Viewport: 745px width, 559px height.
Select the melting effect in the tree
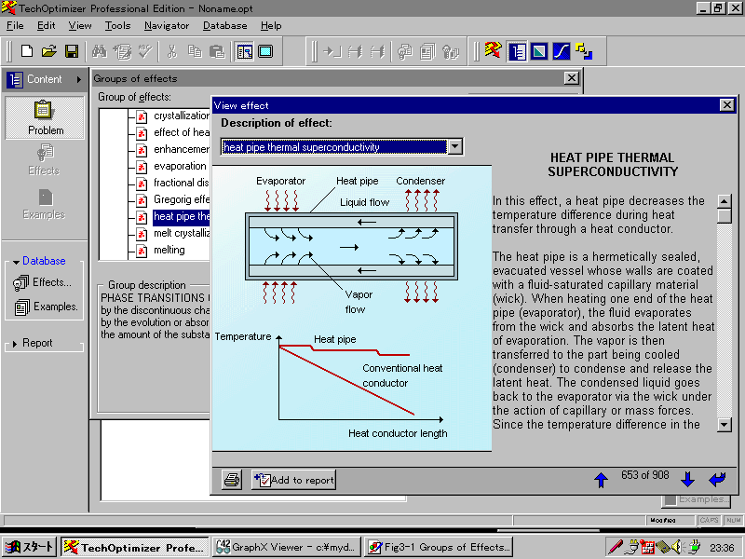[169, 250]
